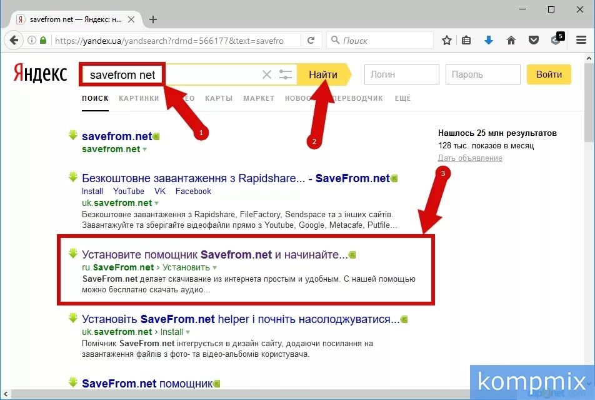Expand dropdown arrow next to savefrom.net URL
Image resolution: width=595 pixels, height=400 pixels.
pyautogui.click(x=144, y=150)
